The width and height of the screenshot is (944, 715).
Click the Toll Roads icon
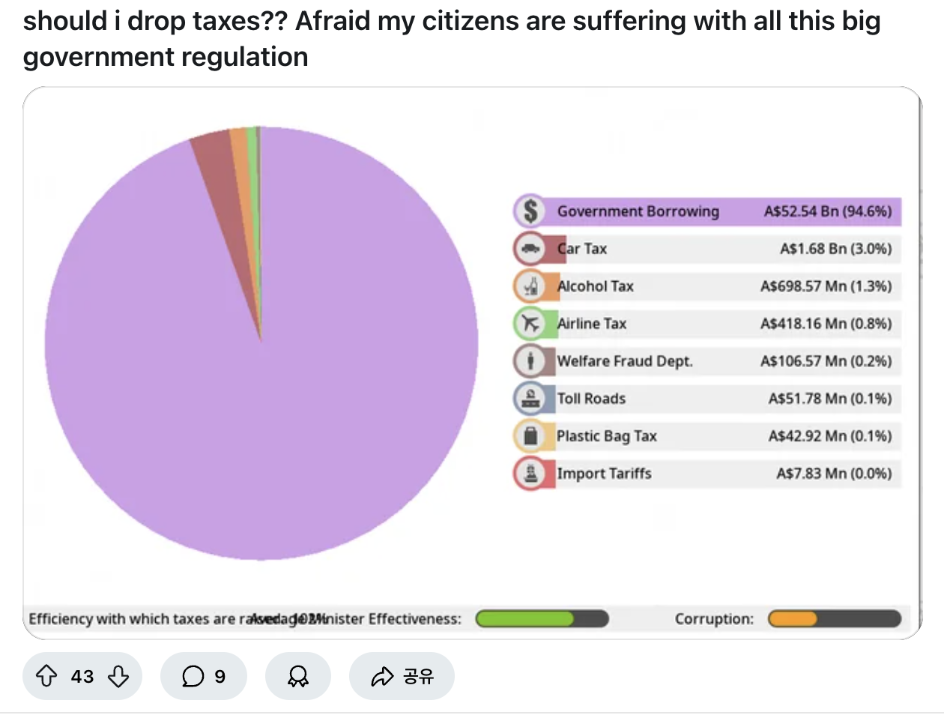(530, 399)
